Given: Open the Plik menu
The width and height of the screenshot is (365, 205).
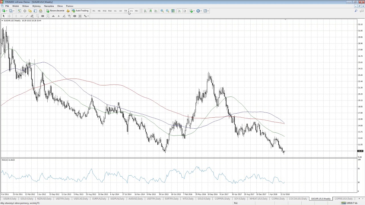Looking at the screenshot, I should (7, 6).
